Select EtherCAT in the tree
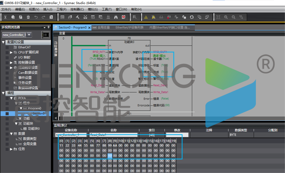This screenshot has width=285, height=173. point(24,47)
